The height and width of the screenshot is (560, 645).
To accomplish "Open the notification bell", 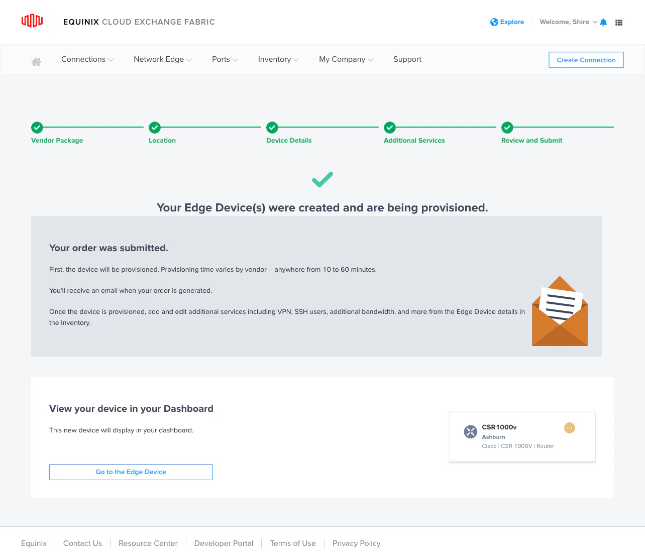I will coord(603,22).
